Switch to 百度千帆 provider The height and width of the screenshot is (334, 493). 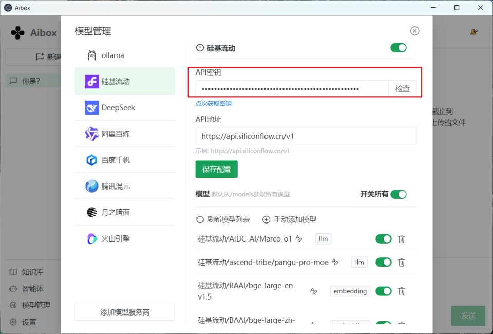(125, 160)
